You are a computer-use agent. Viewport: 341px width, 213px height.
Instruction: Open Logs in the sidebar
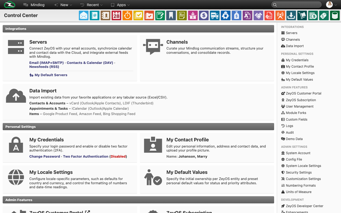pyautogui.click(x=287, y=126)
